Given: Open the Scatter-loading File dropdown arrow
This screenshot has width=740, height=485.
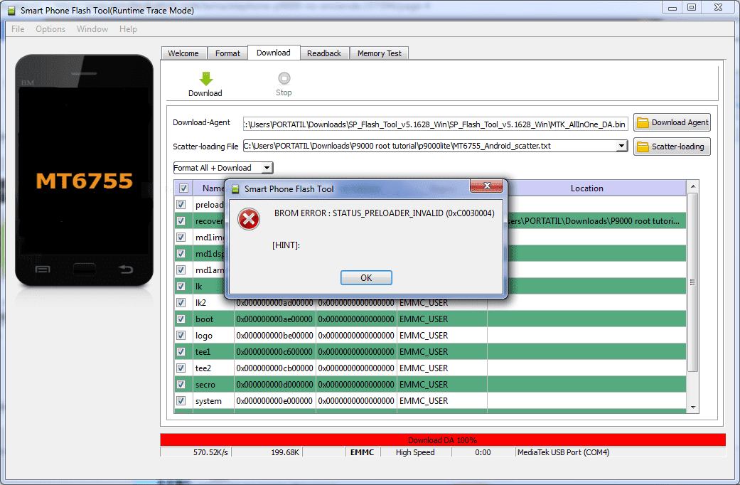Looking at the screenshot, I should click(622, 146).
